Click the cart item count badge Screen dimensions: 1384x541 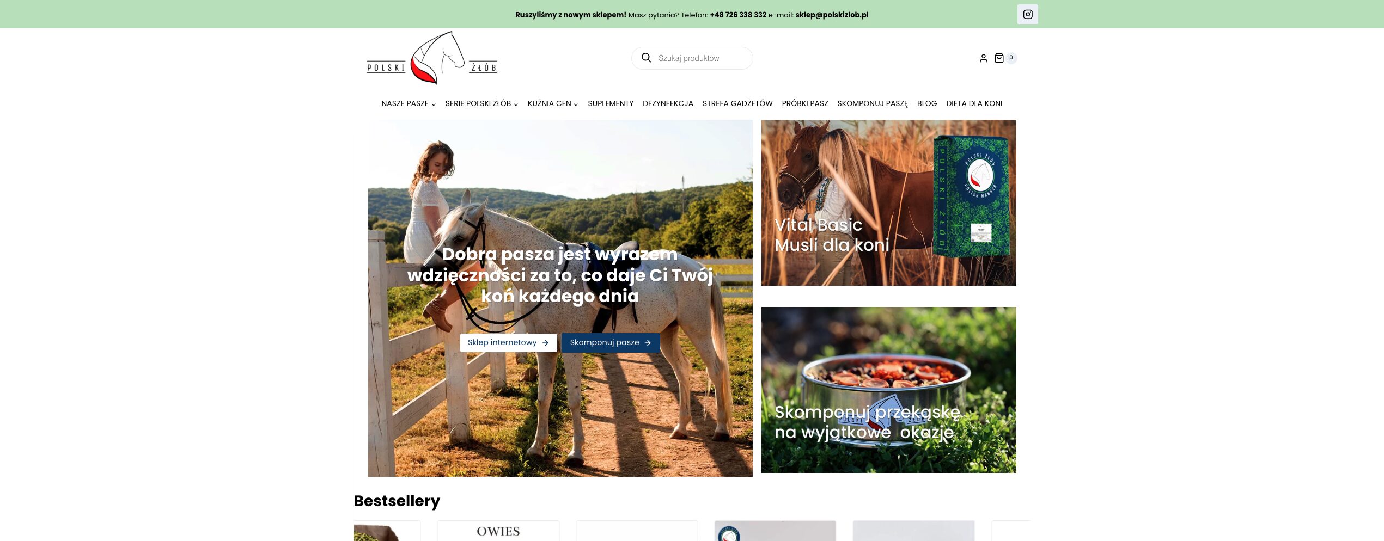(x=1011, y=58)
